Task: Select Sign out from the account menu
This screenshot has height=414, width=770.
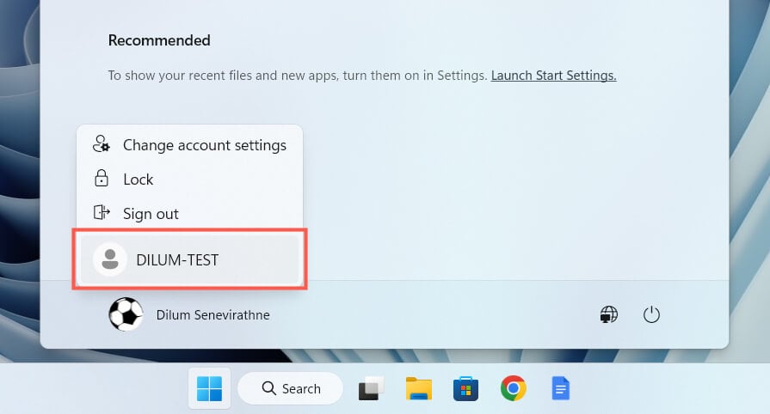Action: pyautogui.click(x=151, y=214)
